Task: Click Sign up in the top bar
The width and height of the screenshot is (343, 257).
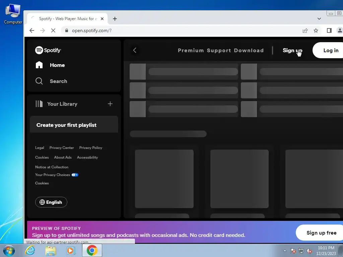Action: (292, 51)
